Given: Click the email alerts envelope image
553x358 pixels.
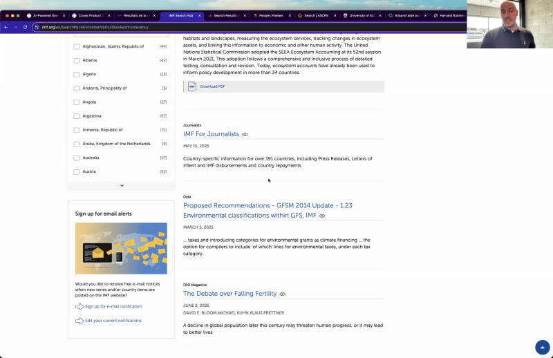Looking at the screenshot, I should (121, 248).
